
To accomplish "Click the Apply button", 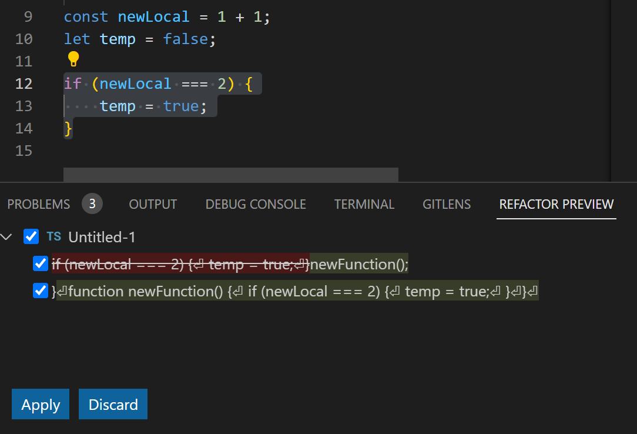I will 40,404.
